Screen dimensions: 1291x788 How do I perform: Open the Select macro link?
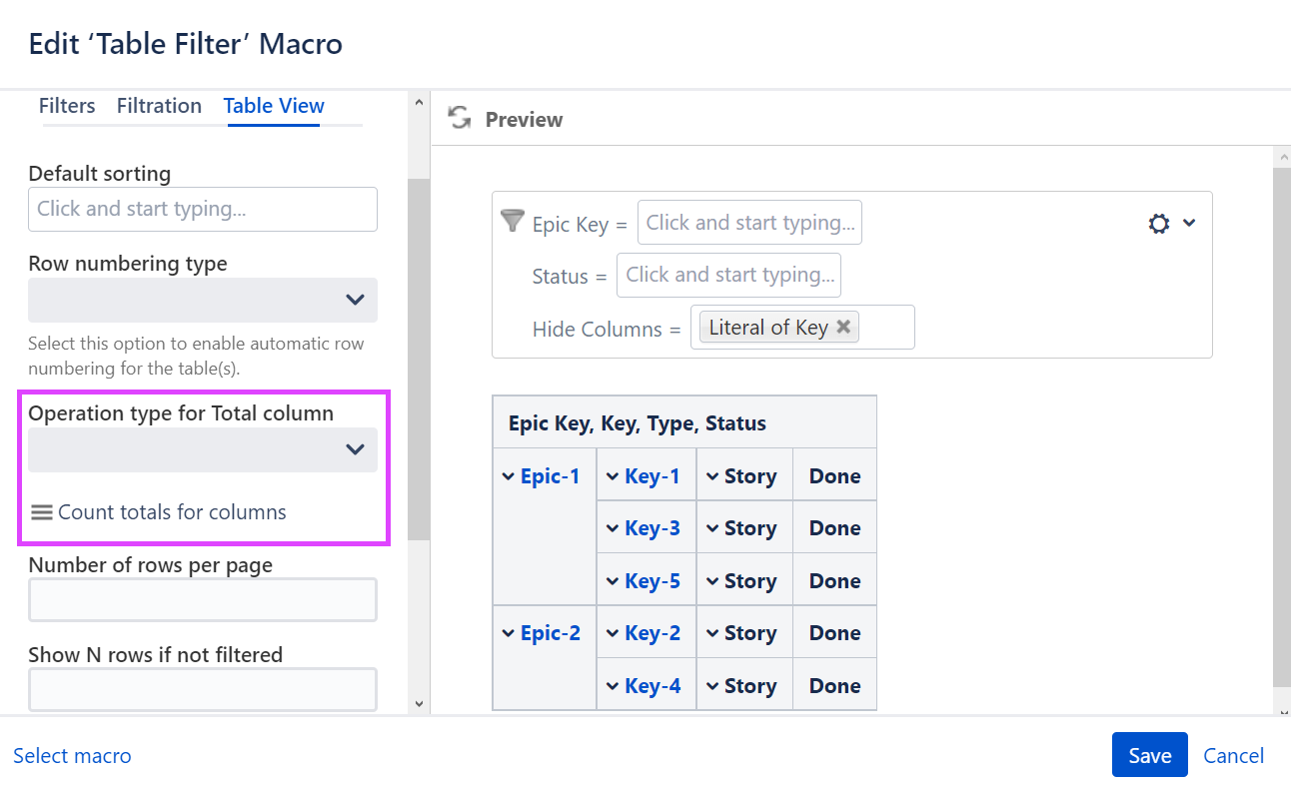(71, 756)
